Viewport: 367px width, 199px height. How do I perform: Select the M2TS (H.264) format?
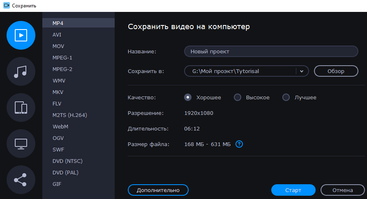69,115
